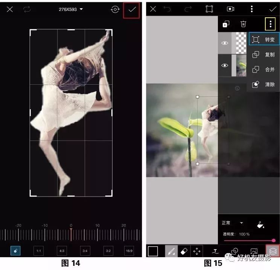
Task: Click the rotation angle ruler at 0
Action: [71, 235]
